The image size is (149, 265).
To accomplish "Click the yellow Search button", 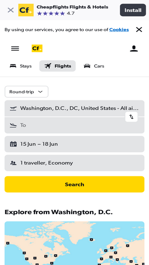I will click(75, 184).
